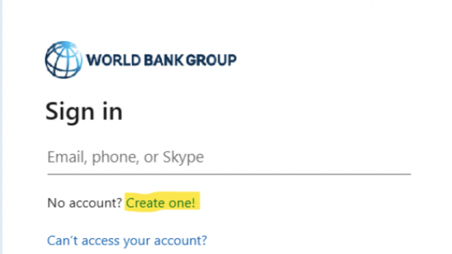452x254 pixels.
Task: Click the Sign in heading
Action: coord(84,112)
